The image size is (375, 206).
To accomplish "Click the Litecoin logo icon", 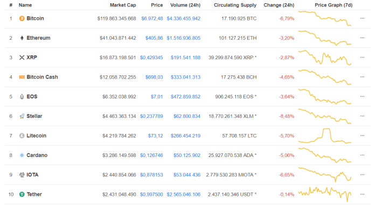I will [22, 136].
